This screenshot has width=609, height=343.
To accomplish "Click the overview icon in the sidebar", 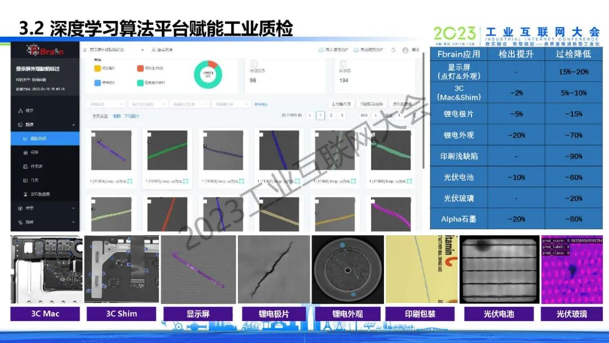I will pyautogui.click(x=20, y=111).
